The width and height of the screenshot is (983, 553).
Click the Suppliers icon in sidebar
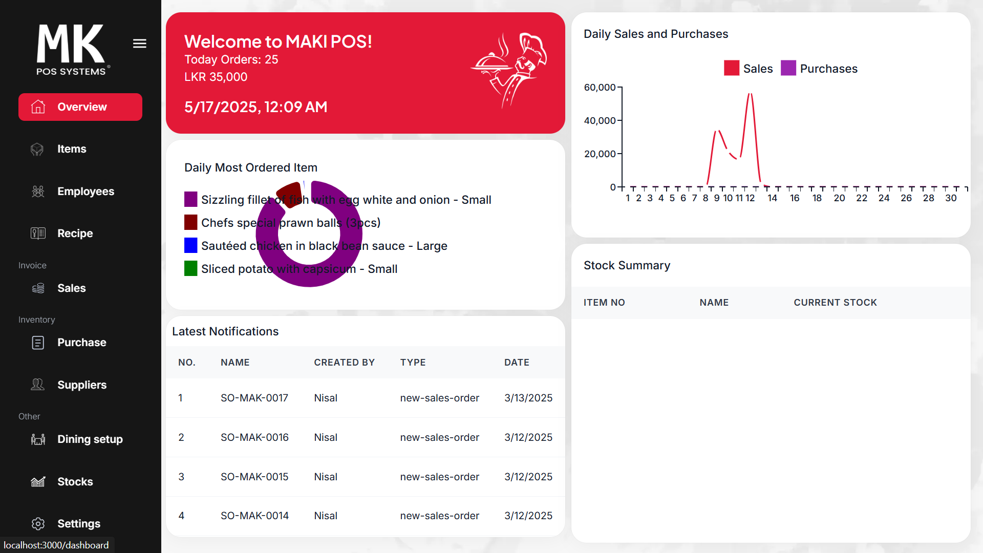click(x=38, y=385)
